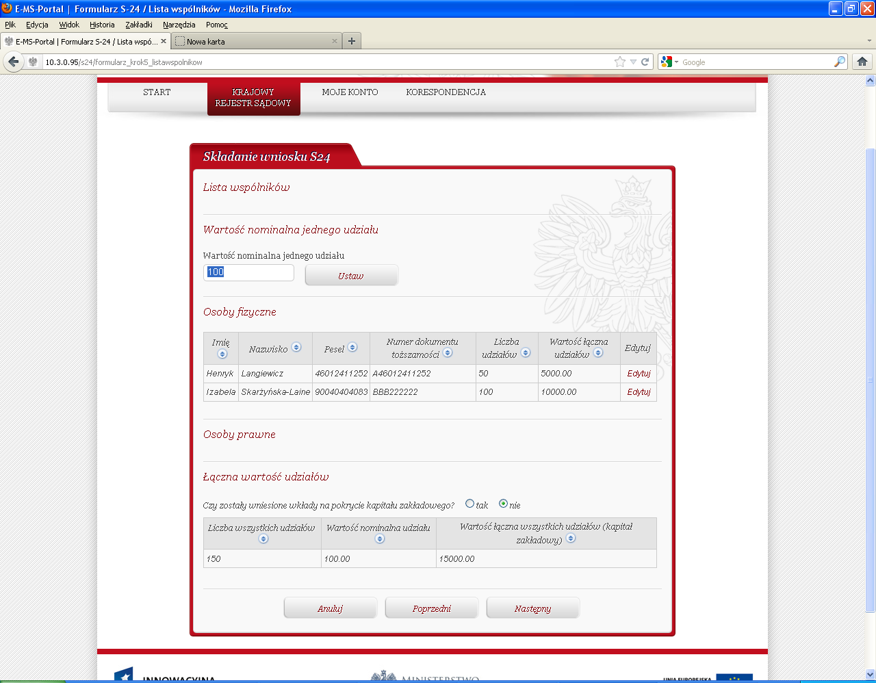Open list all tabs dropdown
Image resolution: width=876 pixels, height=683 pixels.
(x=870, y=41)
